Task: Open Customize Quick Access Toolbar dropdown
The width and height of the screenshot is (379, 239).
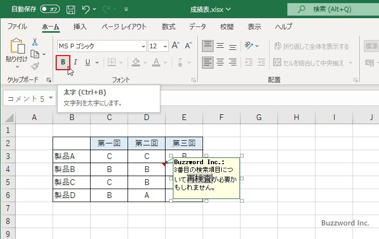Action: pos(126,9)
